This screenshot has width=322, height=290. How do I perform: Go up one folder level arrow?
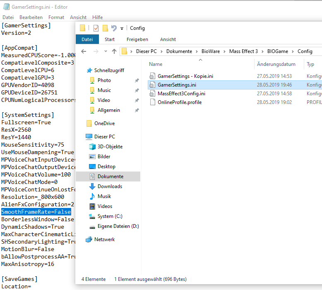114,51
